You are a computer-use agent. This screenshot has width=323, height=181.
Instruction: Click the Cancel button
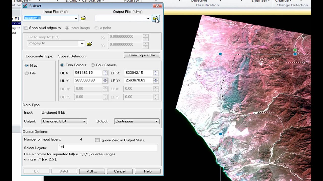click(x=120, y=171)
